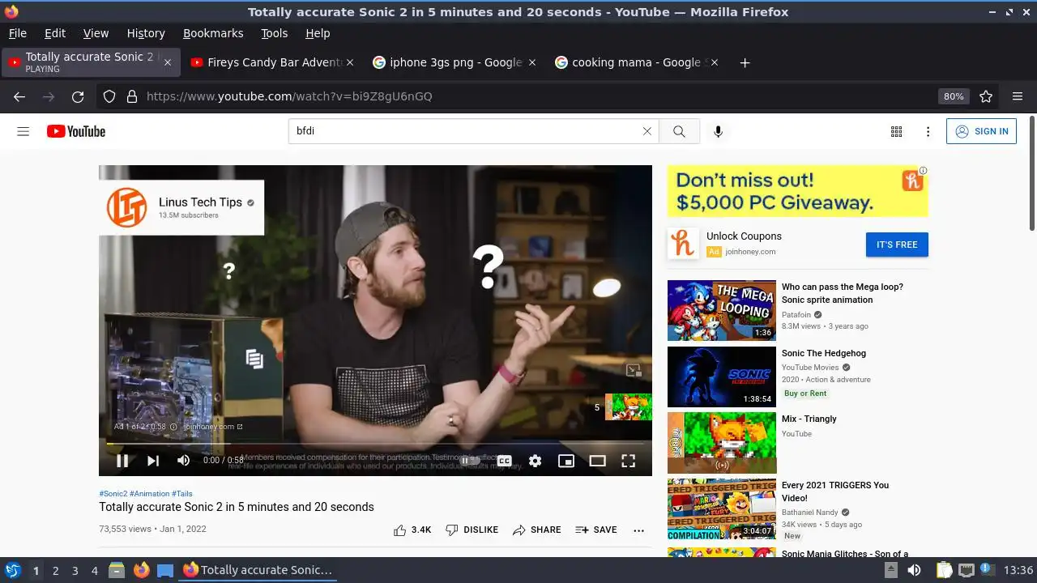Open Mega loop Sonic sprite animation thumbnail
Image resolution: width=1037 pixels, height=583 pixels.
pyautogui.click(x=721, y=310)
